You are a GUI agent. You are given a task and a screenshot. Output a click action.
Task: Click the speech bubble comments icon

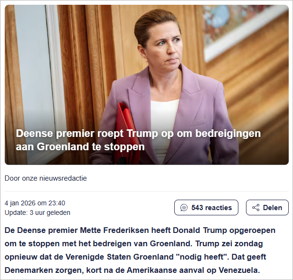coord(184,208)
